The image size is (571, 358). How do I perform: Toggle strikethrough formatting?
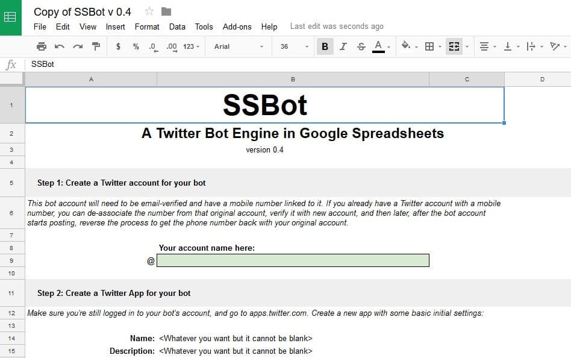(361, 46)
